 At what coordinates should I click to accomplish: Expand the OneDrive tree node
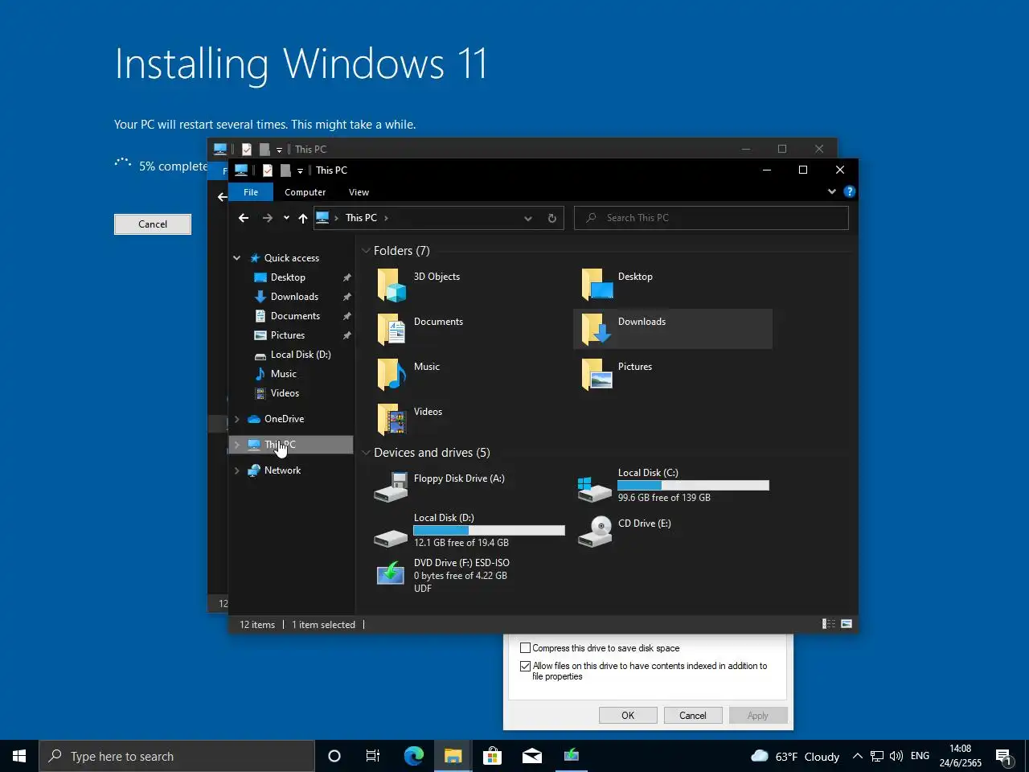[x=236, y=419]
